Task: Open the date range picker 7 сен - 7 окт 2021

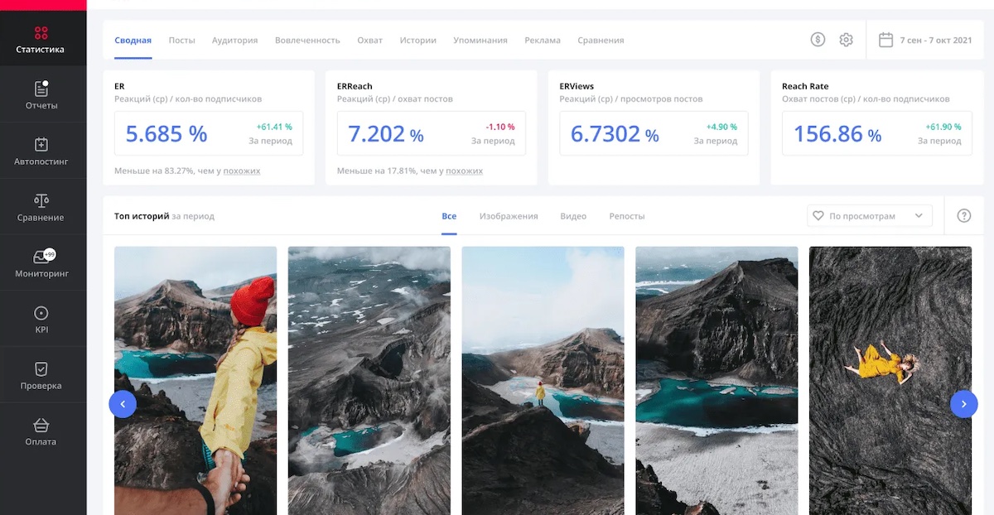Action: 924,40
